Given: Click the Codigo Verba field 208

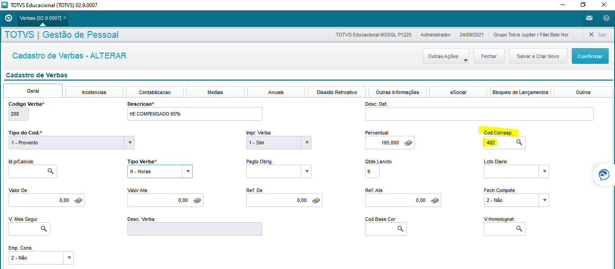Looking at the screenshot, I should (x=18, y=114).
